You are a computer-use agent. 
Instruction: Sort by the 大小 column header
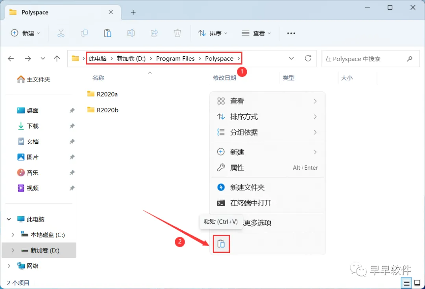pos(347,78)
